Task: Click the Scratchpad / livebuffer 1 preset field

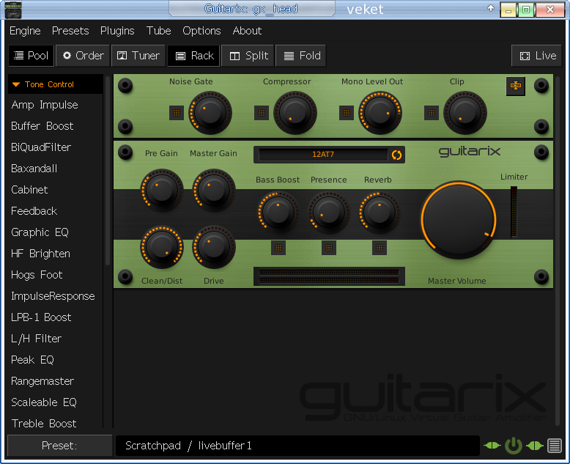Action: point(297,446)
